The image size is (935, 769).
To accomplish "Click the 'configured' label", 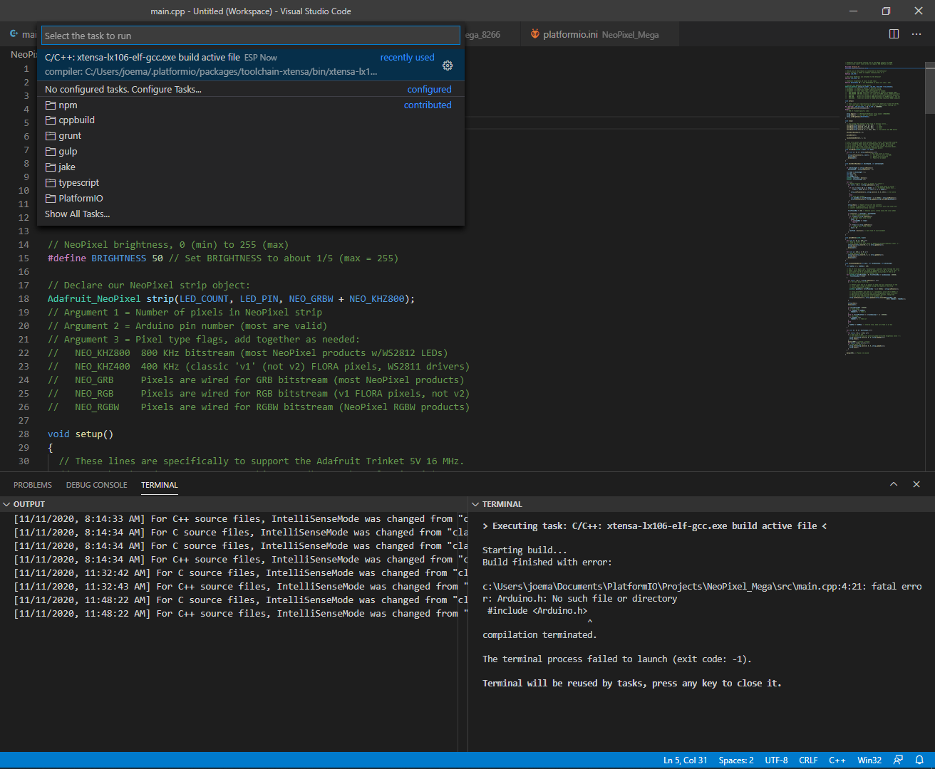I will 429,90.
